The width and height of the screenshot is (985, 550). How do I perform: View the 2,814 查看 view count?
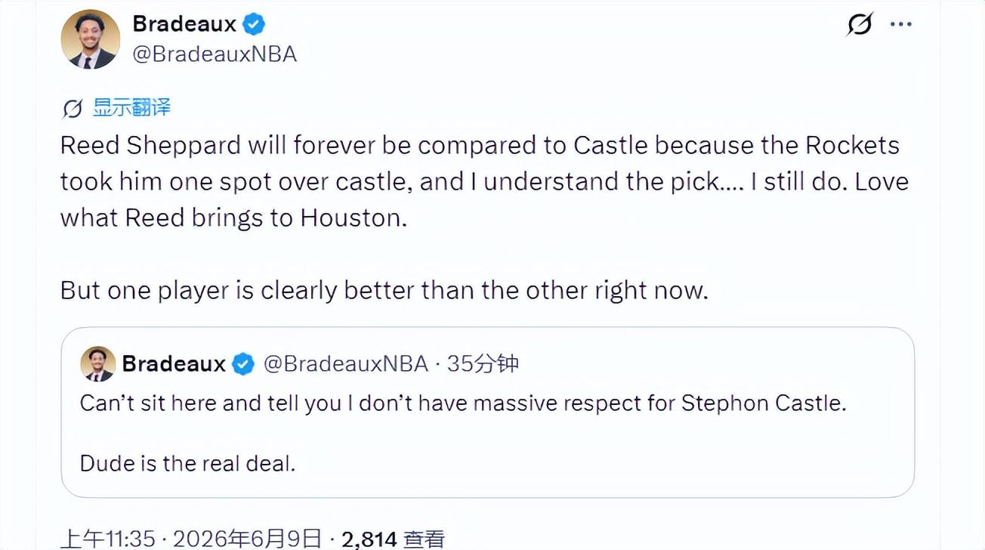tap(394, 539)
